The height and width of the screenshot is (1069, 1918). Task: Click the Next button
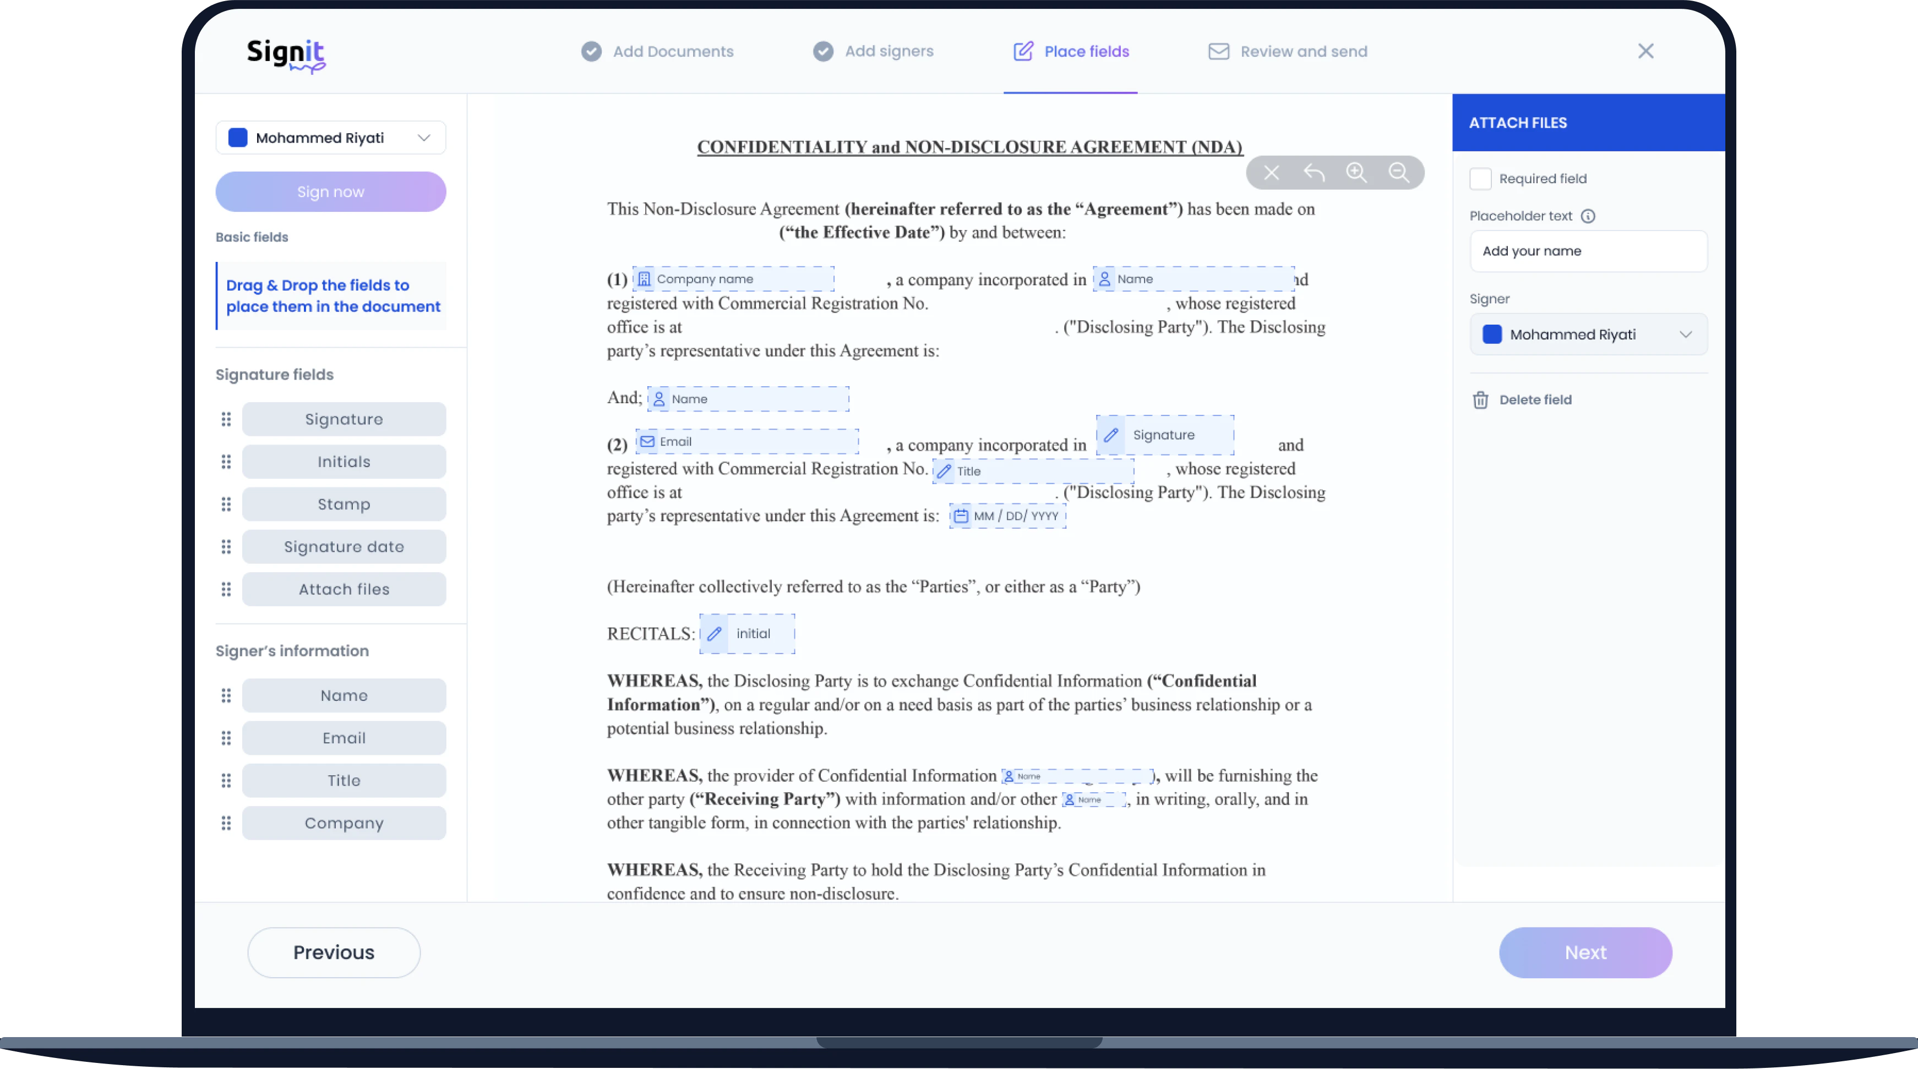coord(1585,952)
